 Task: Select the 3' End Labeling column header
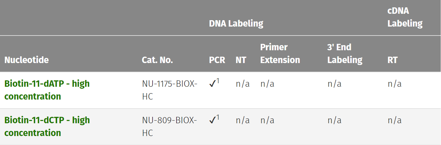tap(345, 53)
